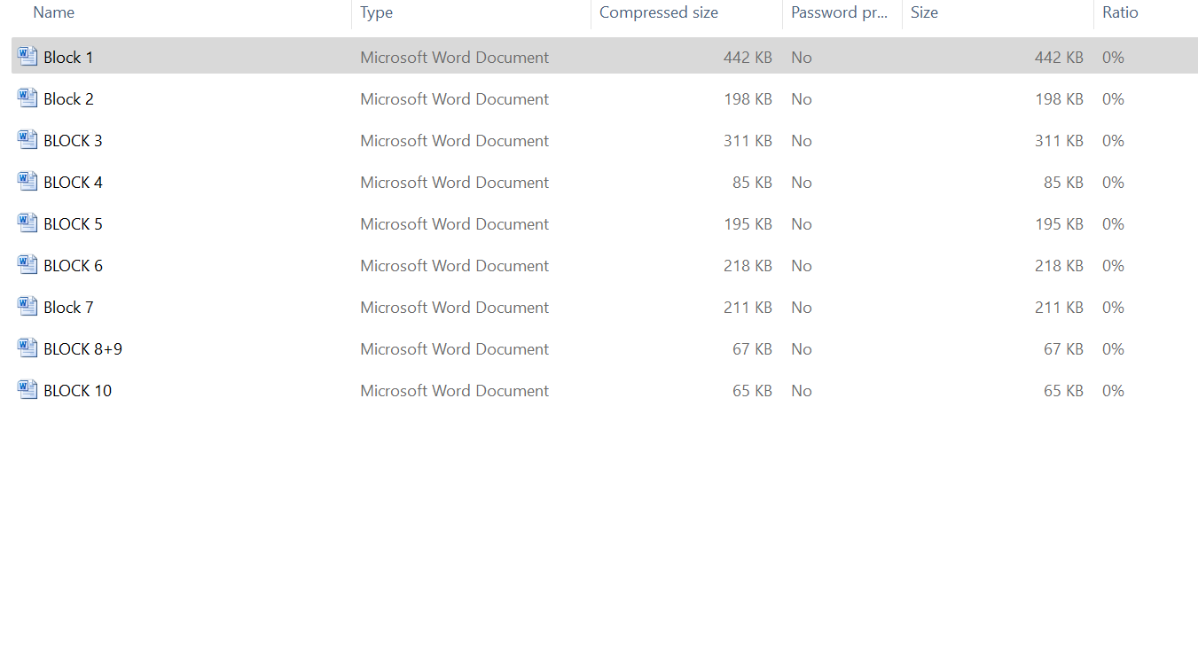Click the Block 7 Word file icon
Viewport: 1198px width, 664px height.
point(27,306)
